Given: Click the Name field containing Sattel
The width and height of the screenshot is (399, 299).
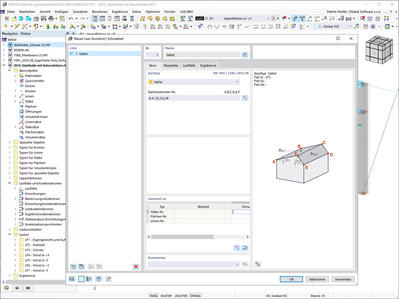Looking at the screenshot, I should (203, 55).
